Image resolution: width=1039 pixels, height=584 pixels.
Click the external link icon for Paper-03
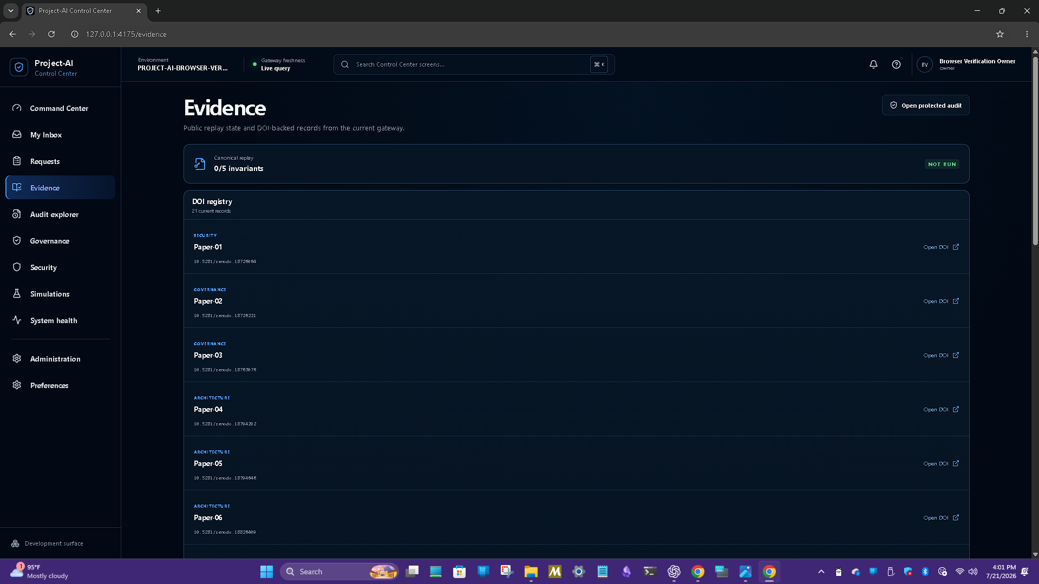point(956,355)
